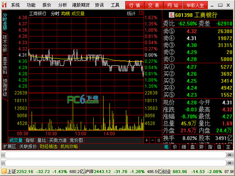Open the 港股期货 menu
This screenshot has width=235, height=176.
click(x=80, y=5)
